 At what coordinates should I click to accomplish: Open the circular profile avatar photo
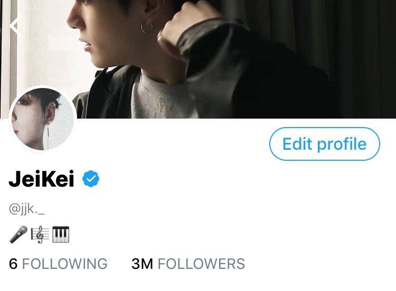43,119
